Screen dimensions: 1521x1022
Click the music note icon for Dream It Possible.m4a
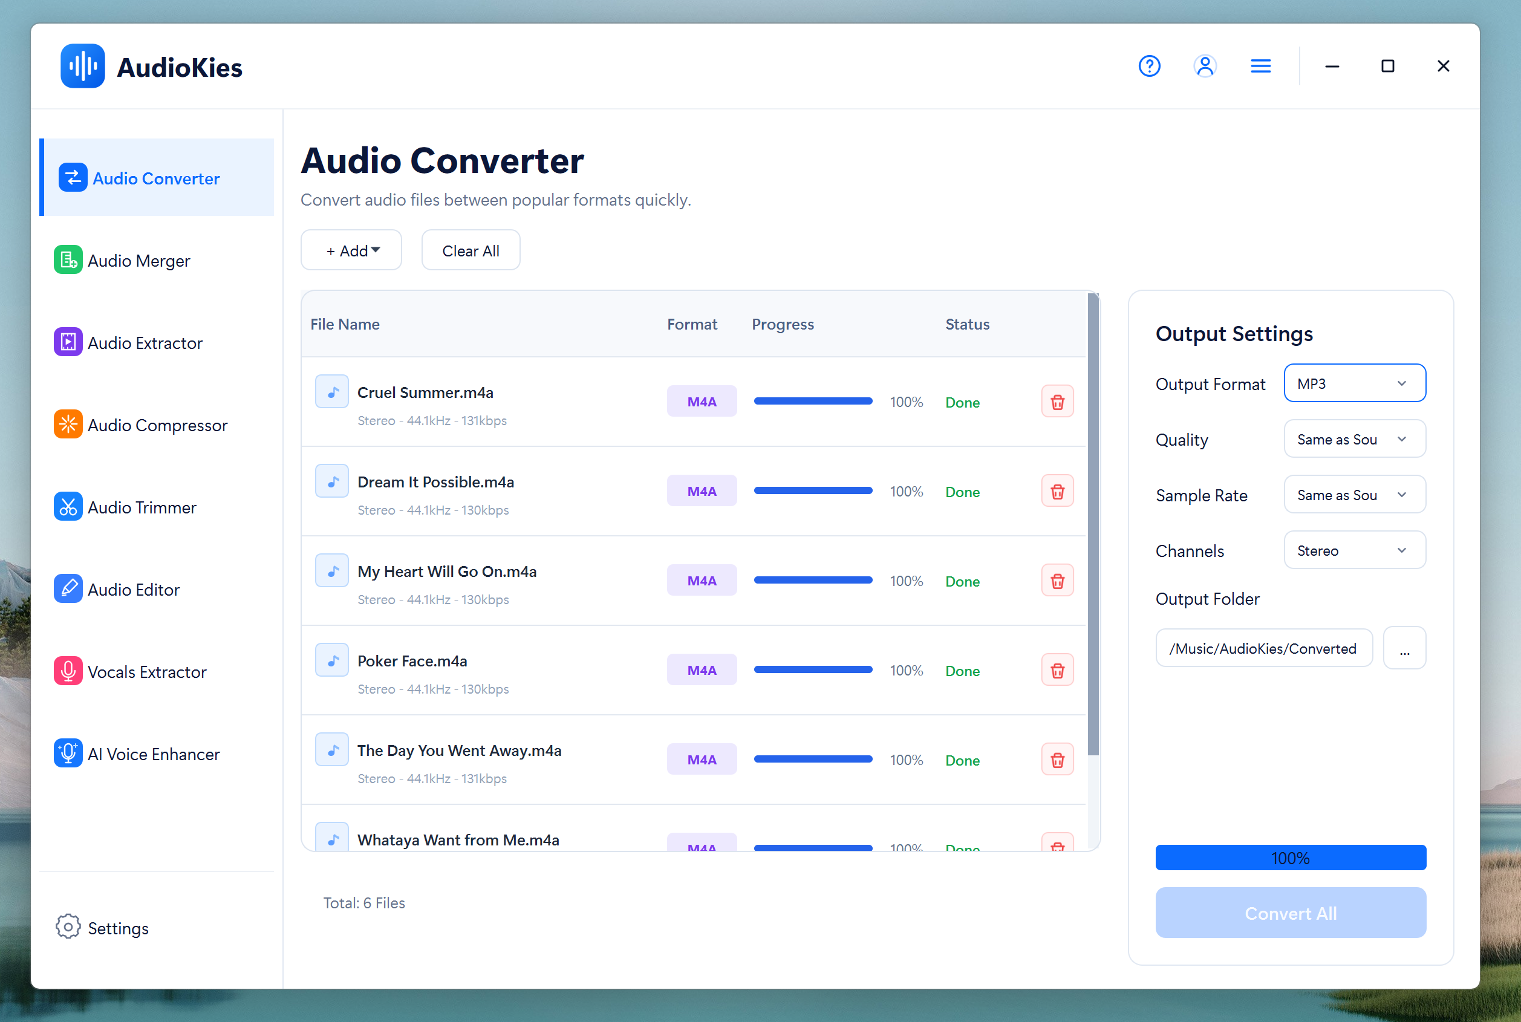[x=331, y=480]
